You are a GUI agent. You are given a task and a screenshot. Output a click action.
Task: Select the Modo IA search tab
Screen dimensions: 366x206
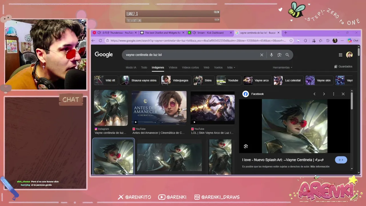pyautogui.click(x=131, y=68)
